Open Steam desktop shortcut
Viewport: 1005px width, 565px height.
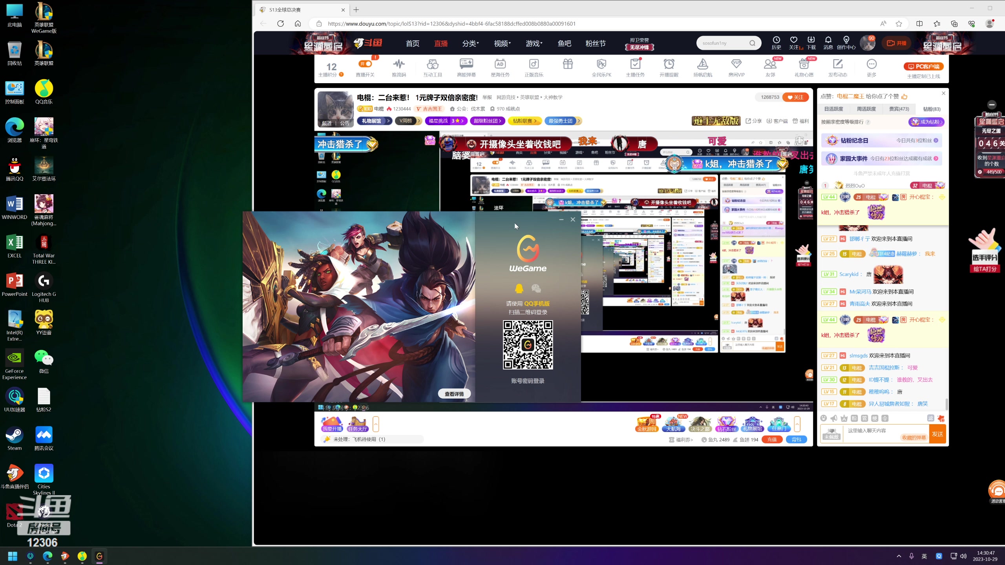coord(15,439)
